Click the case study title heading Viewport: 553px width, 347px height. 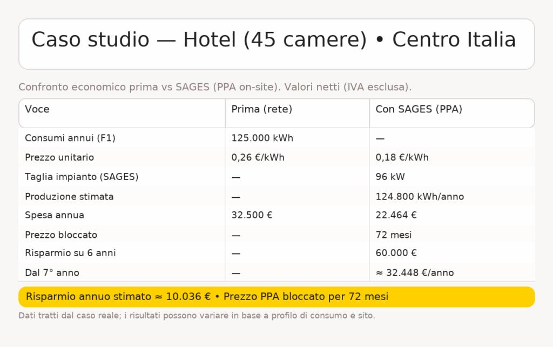(x=274, y=41)
